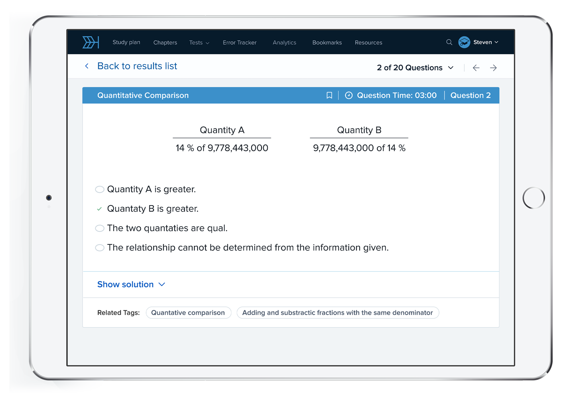Click the back chevron beside results list link
565x393 pixels.
click(x=87, y=66)
